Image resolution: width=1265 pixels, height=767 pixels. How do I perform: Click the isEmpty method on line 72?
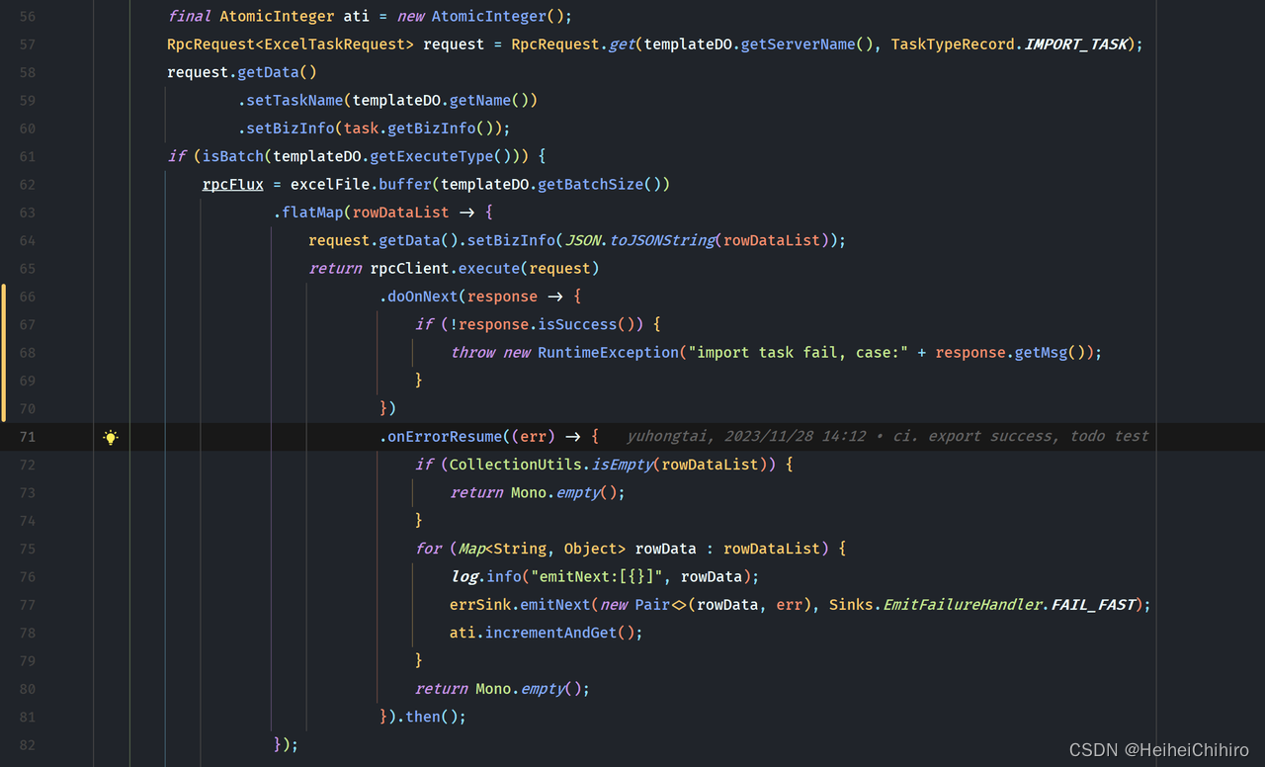622,465
